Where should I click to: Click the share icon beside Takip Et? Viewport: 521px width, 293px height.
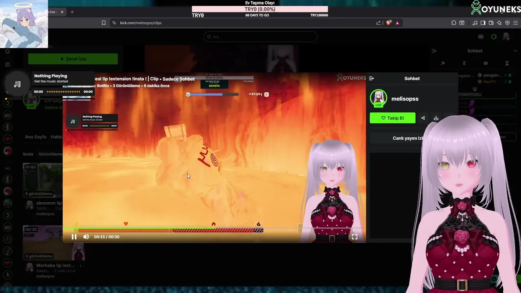[423, 118]
